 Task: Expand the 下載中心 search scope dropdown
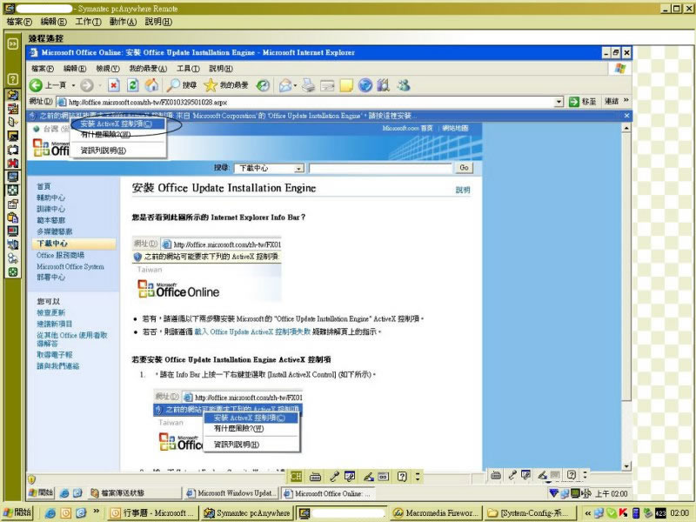[299, 168]
